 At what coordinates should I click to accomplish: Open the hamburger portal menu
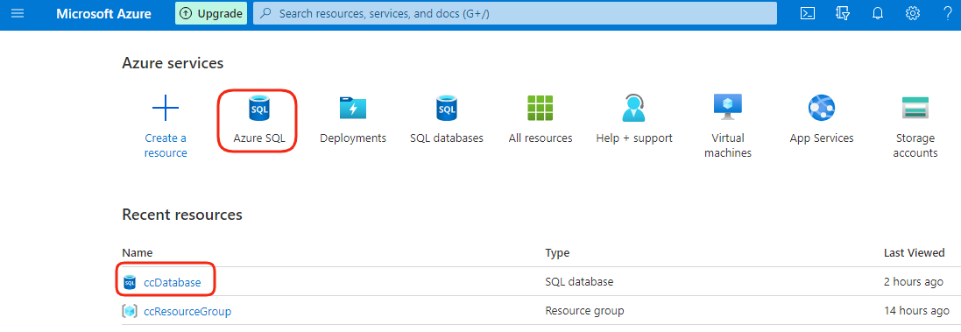tap(18, 13)
